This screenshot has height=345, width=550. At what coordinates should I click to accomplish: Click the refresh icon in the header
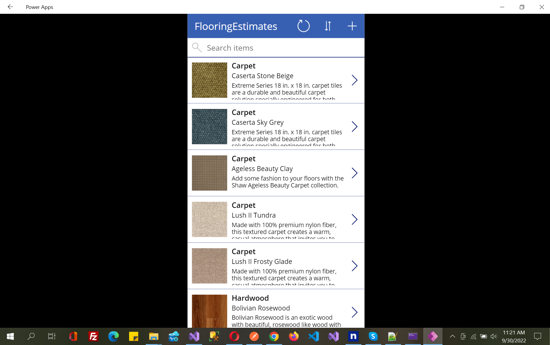coord(303,26)
